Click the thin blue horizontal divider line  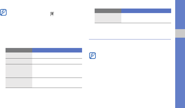coord(130,39)
